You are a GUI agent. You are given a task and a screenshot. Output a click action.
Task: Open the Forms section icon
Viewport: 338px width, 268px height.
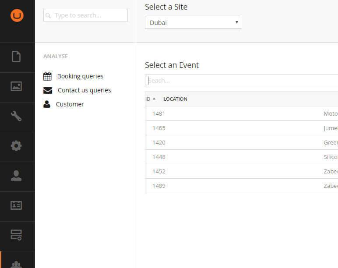(16, 235)
